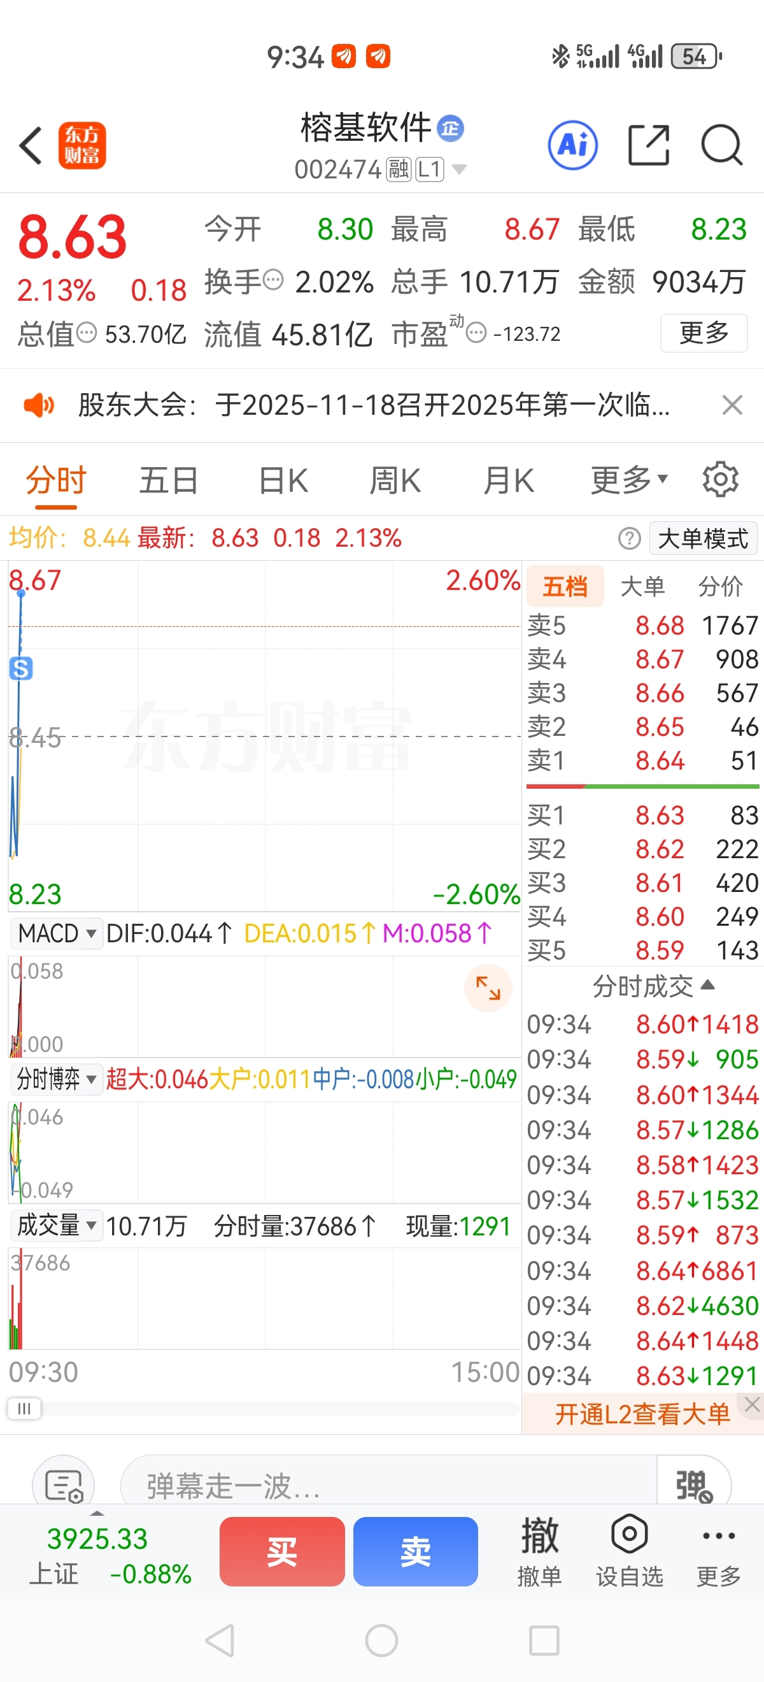Switch to the 分价 tab
The height and width of the screenshot is (1682, 764).
click(x=720, y=586)
